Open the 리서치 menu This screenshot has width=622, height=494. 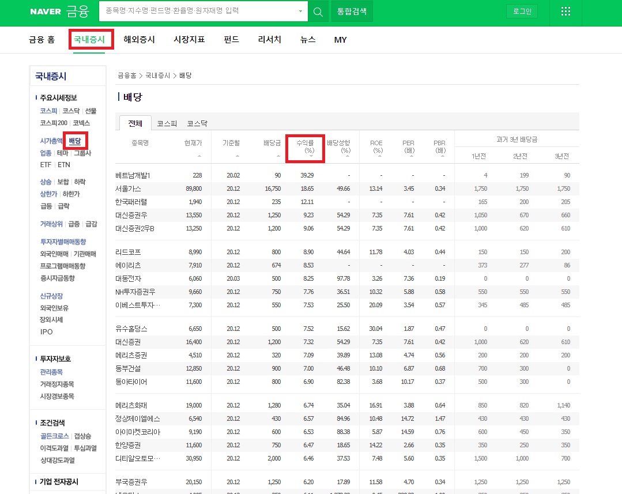[x=269, y=39]
